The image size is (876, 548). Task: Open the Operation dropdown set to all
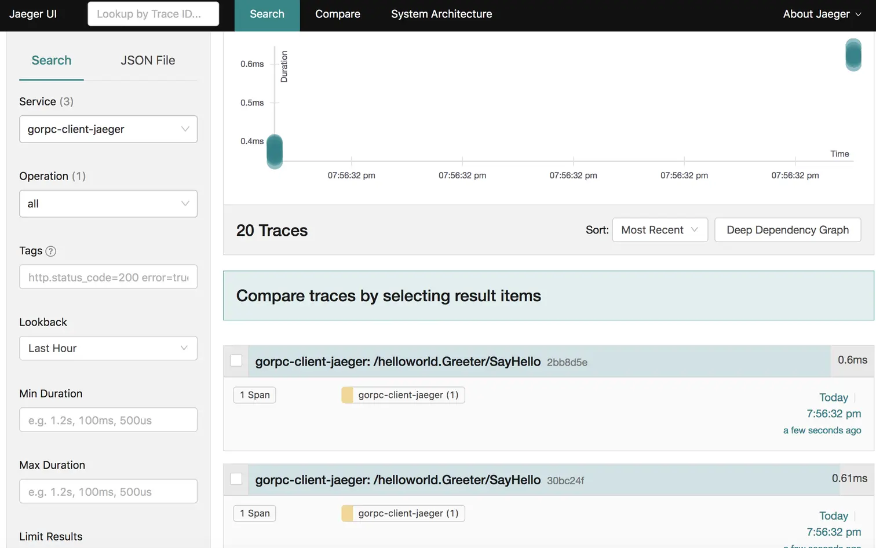[108, 204]
